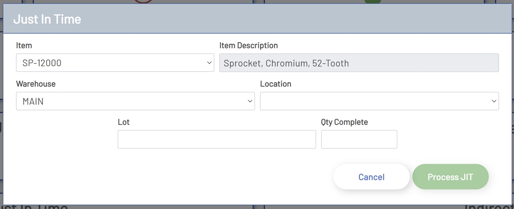Click the Warehouse label text

pos(35,84)
